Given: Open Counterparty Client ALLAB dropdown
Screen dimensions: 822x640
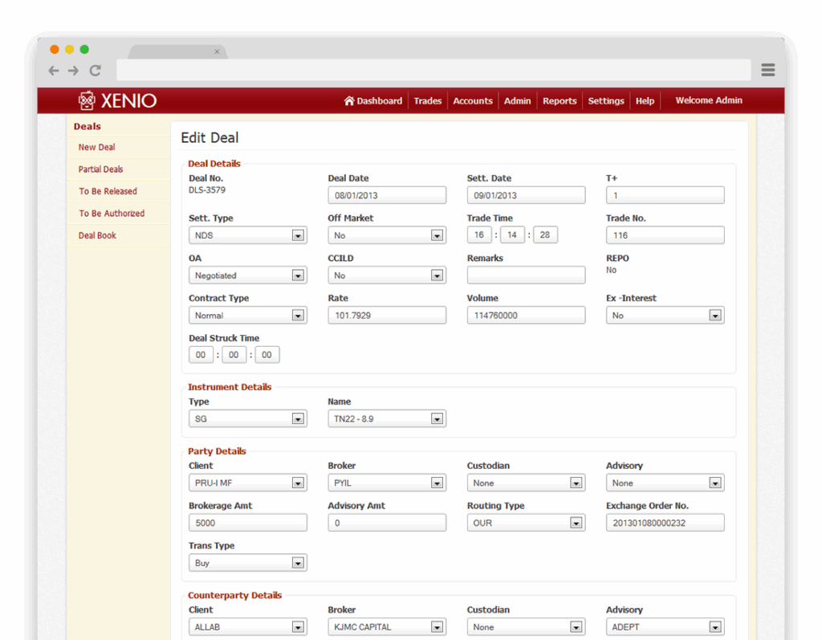Looking at the screenshot, I should click(x=247, y=626).
